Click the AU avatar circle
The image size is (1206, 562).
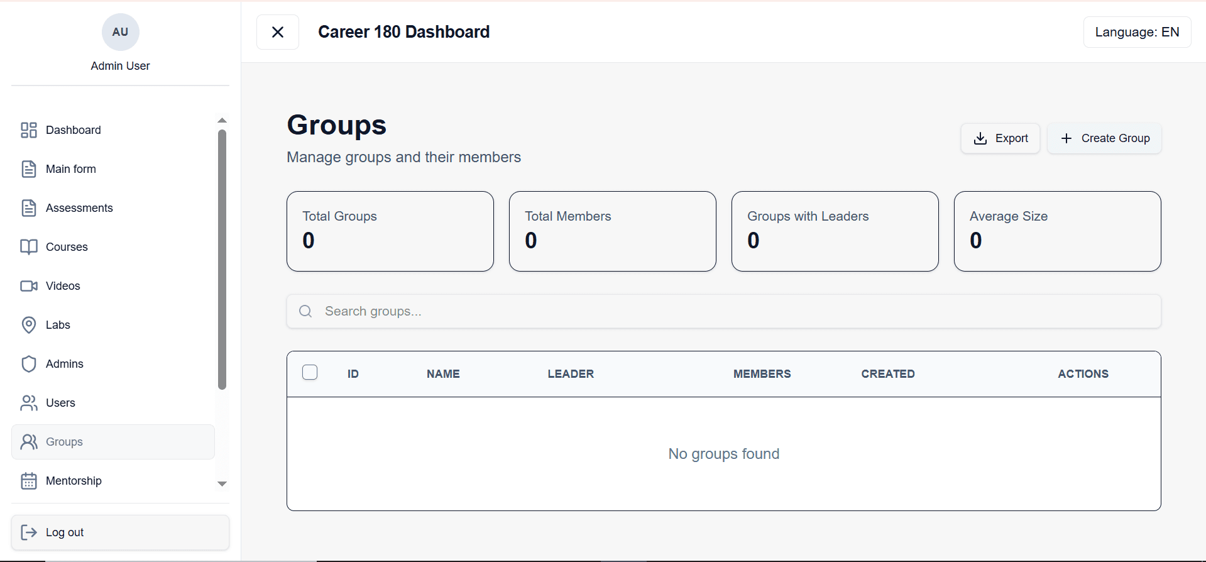click(x=120, y=32)
